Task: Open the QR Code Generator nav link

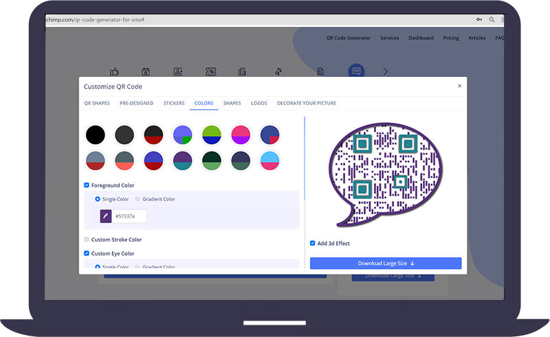Action: coord(349,38)
